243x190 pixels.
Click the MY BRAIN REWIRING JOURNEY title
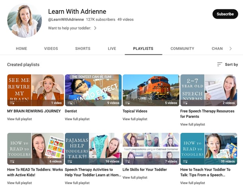[x=34, y=111]
